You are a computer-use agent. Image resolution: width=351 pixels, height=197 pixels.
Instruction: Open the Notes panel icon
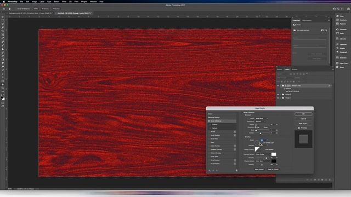point(337,67)
